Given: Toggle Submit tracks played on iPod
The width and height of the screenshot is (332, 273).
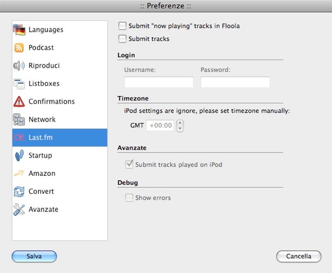Looking at the screenshot, I should point(129,165).
